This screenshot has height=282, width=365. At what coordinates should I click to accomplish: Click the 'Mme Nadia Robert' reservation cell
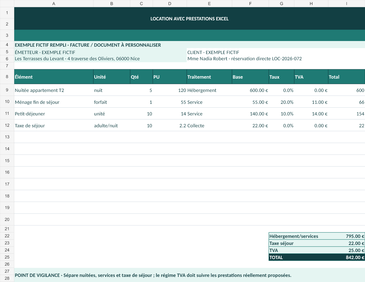pos(276,59)
